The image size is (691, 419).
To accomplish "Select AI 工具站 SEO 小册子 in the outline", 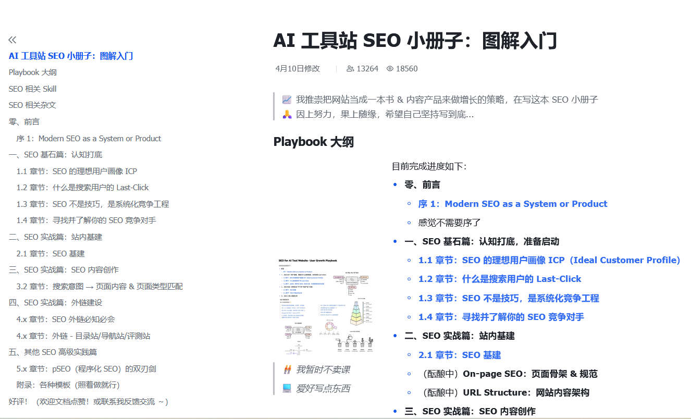I will 71,56.
